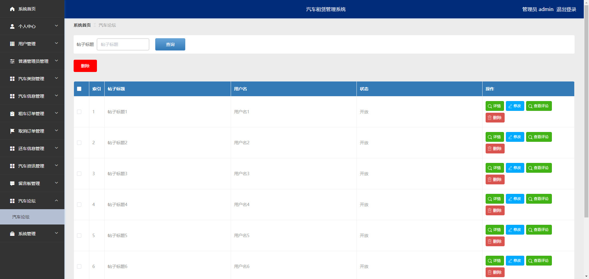Check the checkbox for row 帖子标题5
The height and width of the screenshot is (279, 589).
[79, 236]
